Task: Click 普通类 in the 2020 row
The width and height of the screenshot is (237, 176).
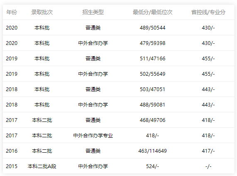Action: [93, 28]
